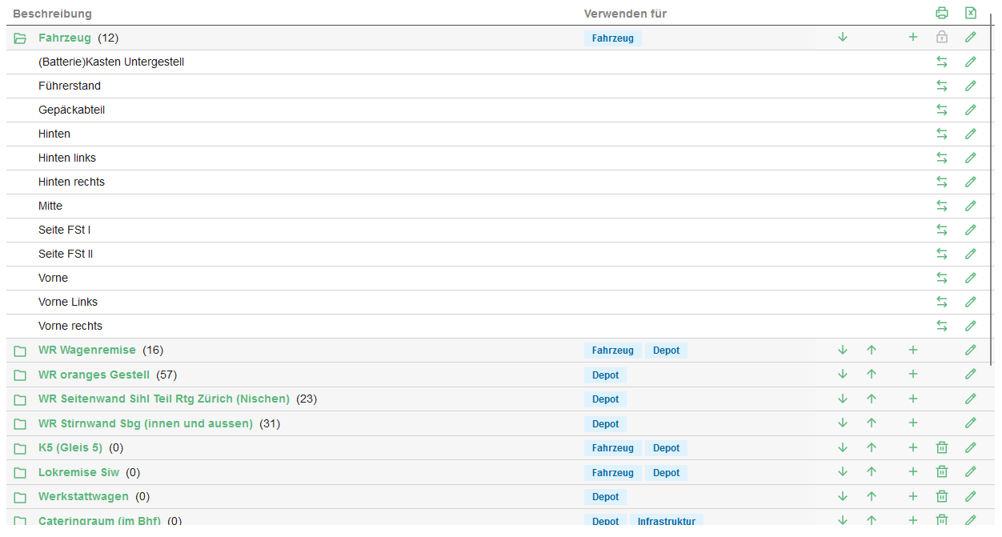Add entry to Lokremise Siw folder
This screenshot has height=537, width=1002.
pyautogui.click(x=913, y=472)
